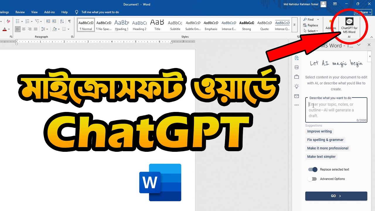The height and width of the screenshot is (211, 375).
Task: Toggle the Advanced Options switch
Action: click(312, 179)
